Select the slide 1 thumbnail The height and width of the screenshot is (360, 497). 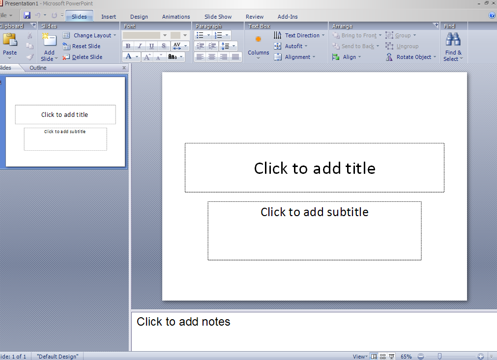pyautogui.click(x=65, y=122)
